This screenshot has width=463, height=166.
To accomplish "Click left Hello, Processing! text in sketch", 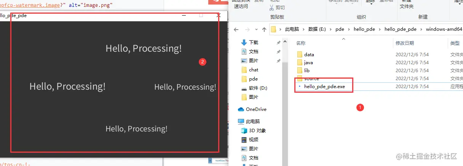I will coord(67,87).
